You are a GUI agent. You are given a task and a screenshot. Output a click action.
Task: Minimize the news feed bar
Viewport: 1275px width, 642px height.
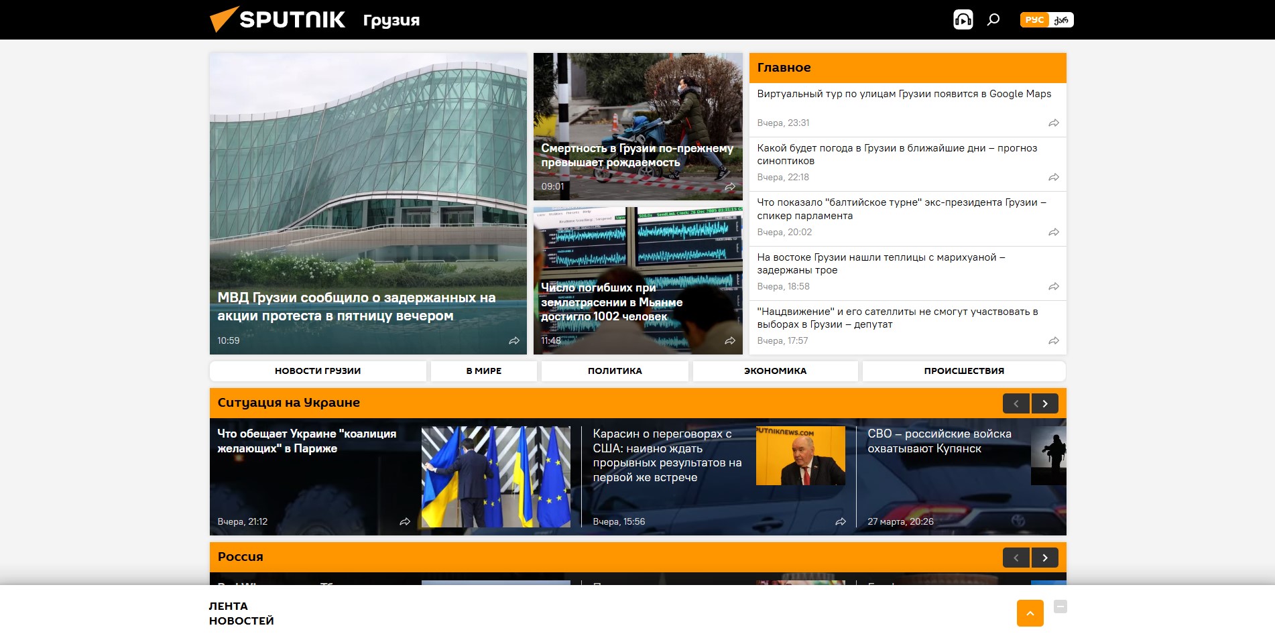click(x=1060, y=606)
